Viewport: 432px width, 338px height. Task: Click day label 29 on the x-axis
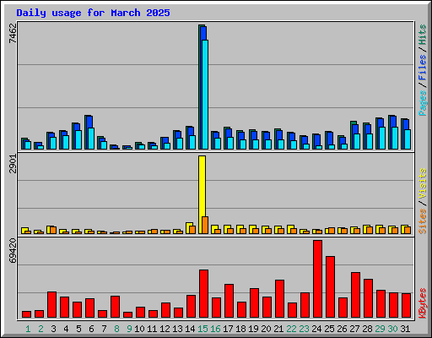click(x=380, y=329)
